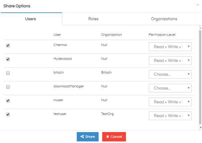The height and width of the screenshot is (143, 202).
Task: Expand testuser's permission level dropdown
Action: [170, 116]
